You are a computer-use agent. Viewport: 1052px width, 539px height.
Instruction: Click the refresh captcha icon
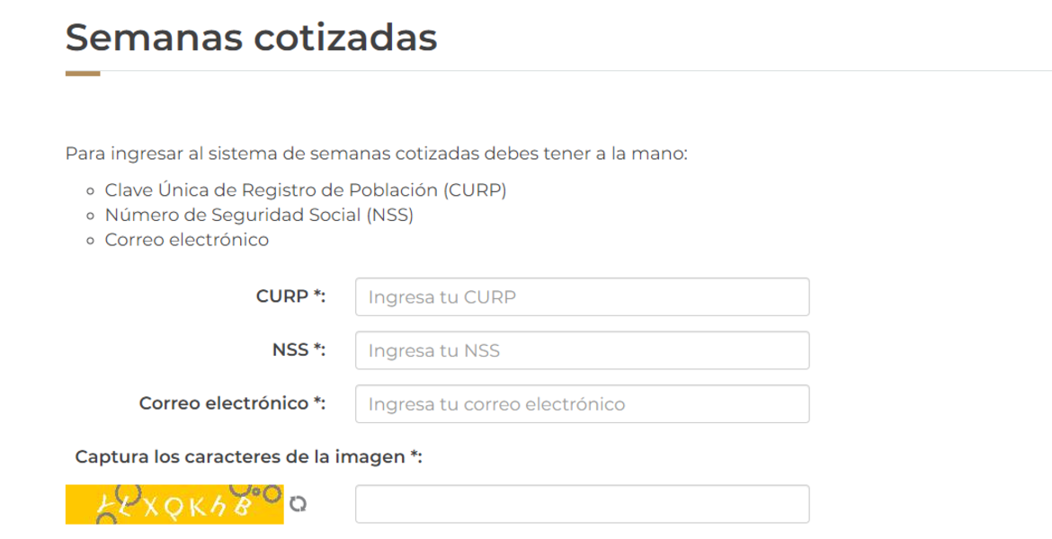pos(299,505)
